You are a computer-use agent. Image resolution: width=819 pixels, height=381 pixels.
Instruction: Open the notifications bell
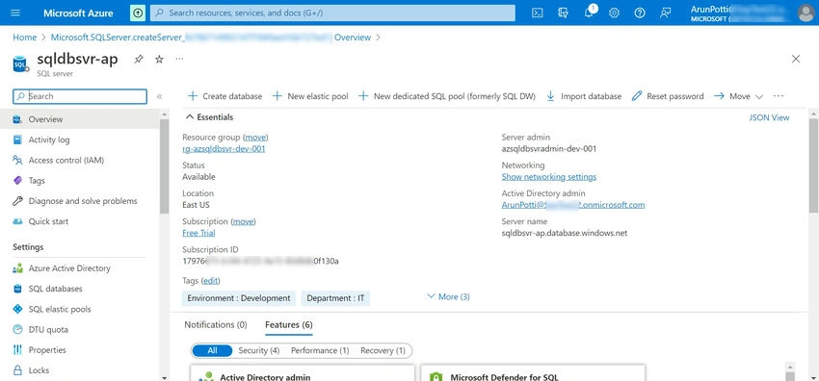589,13
